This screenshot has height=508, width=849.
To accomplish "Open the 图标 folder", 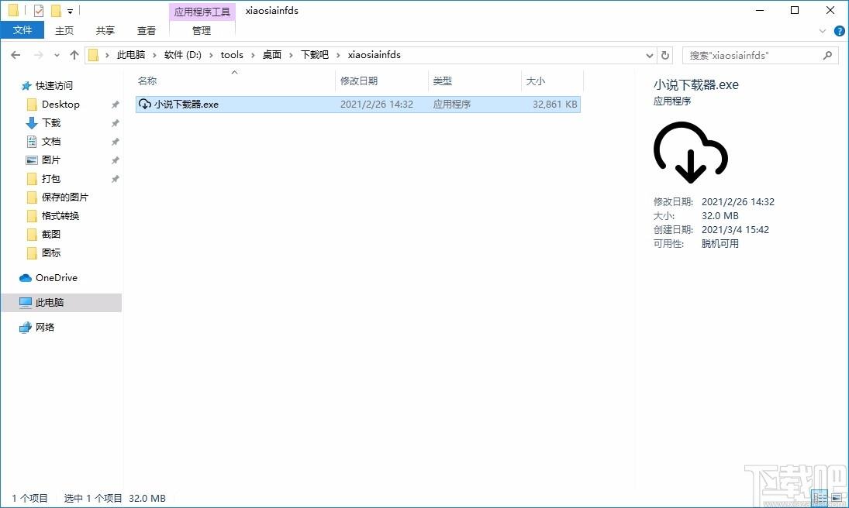I will tap(51, 252).
